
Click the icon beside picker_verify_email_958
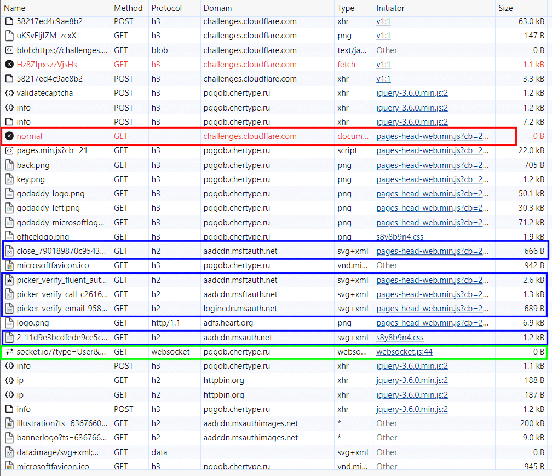[9, 309]
